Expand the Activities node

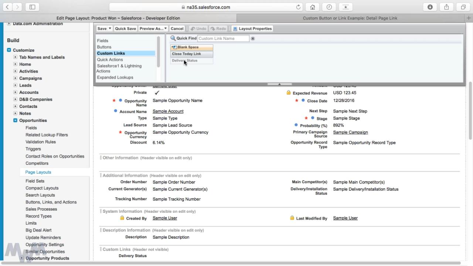coord(15,71)
